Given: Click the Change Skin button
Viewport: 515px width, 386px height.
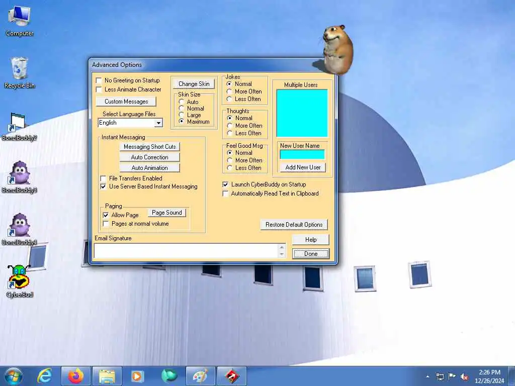Looking at the screenshot, I should (194, 84).
